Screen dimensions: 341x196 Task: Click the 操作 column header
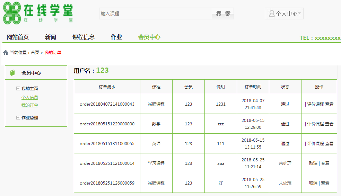(319, 87)
